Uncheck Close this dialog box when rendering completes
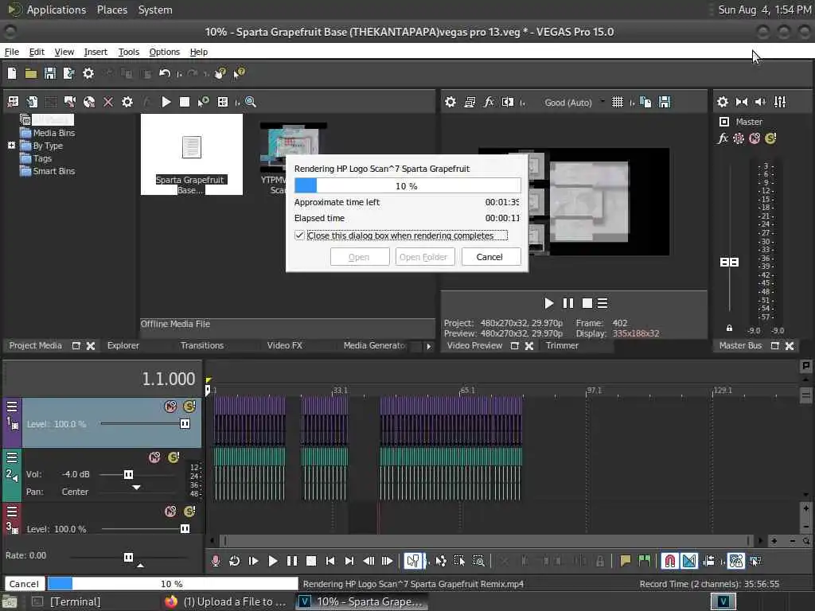The width and height of the screenshot is (815, 611). 299,235
